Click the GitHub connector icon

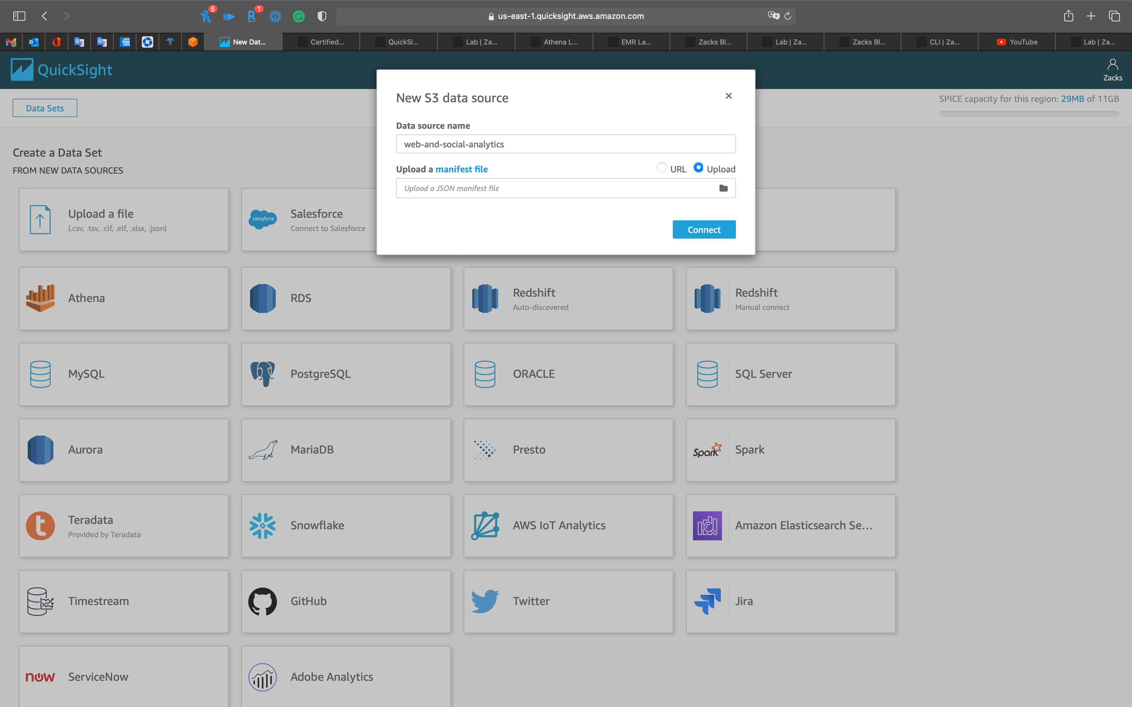[262, 601]
